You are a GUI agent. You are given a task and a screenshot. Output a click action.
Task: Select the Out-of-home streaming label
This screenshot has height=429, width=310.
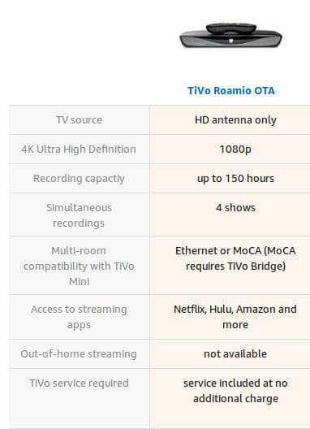tap(79, 353)
